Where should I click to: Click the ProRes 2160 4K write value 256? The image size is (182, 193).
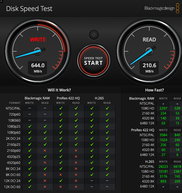[163, 145]
